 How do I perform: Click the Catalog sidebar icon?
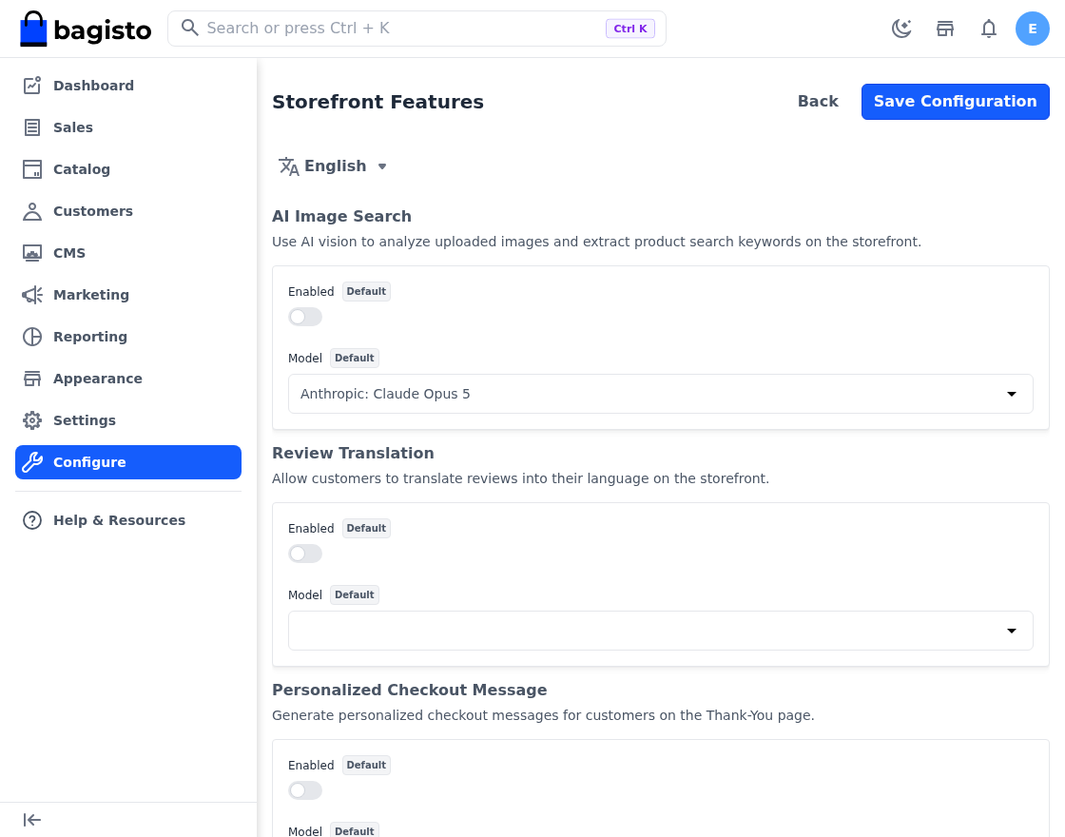tap(32, 169)
